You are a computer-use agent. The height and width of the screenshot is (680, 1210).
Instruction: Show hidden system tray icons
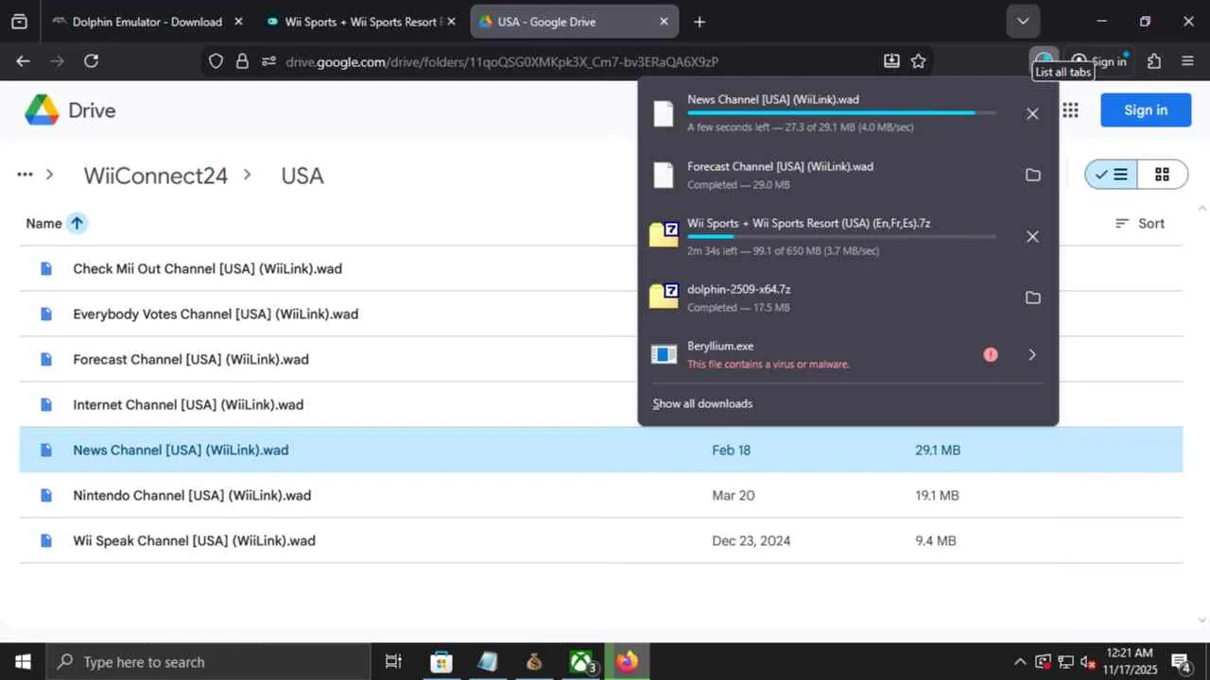point(1019,662)
